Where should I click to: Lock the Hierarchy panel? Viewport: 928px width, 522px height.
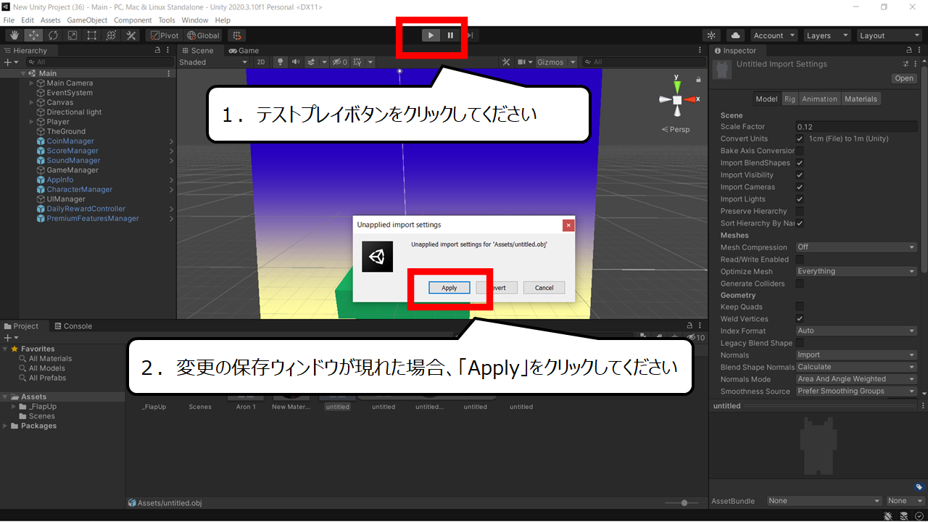pos(158,51)
